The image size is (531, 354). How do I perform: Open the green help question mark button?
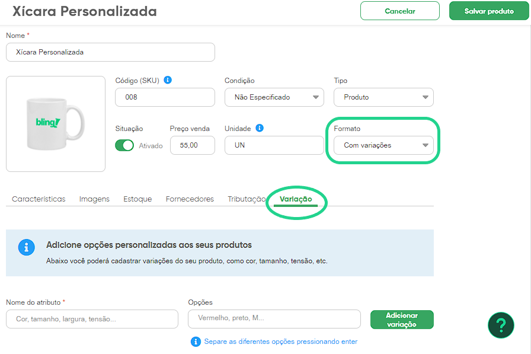point(501,325)
